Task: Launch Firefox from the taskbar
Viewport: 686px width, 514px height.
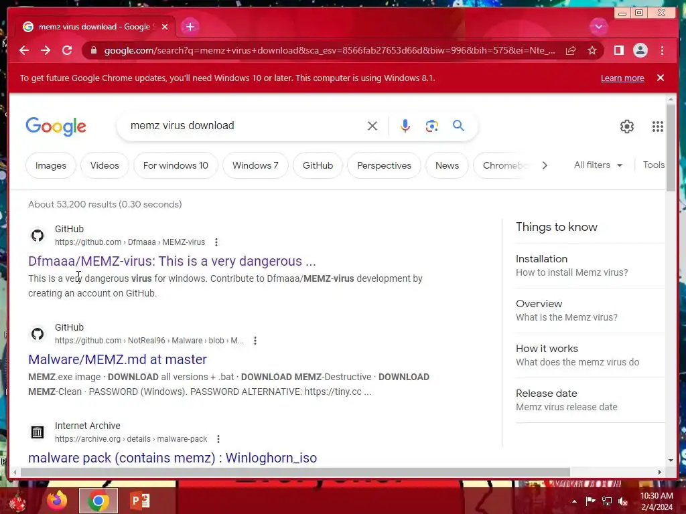Action: coord(57,501)
